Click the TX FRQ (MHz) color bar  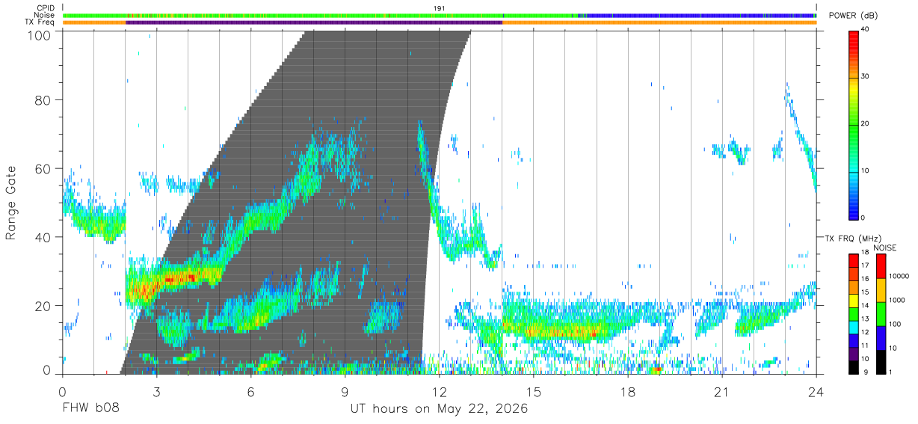pos(854,314)
